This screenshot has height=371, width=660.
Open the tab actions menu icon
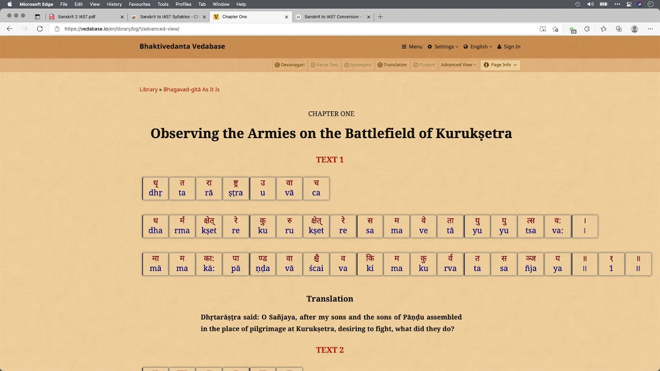37,16
